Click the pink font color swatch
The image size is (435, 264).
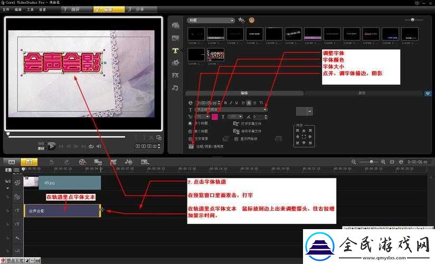[215, 117]
